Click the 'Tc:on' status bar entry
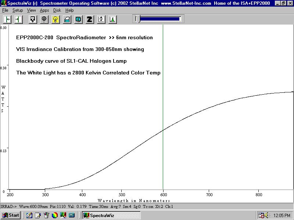294x220 pixels. pos(148,206)
